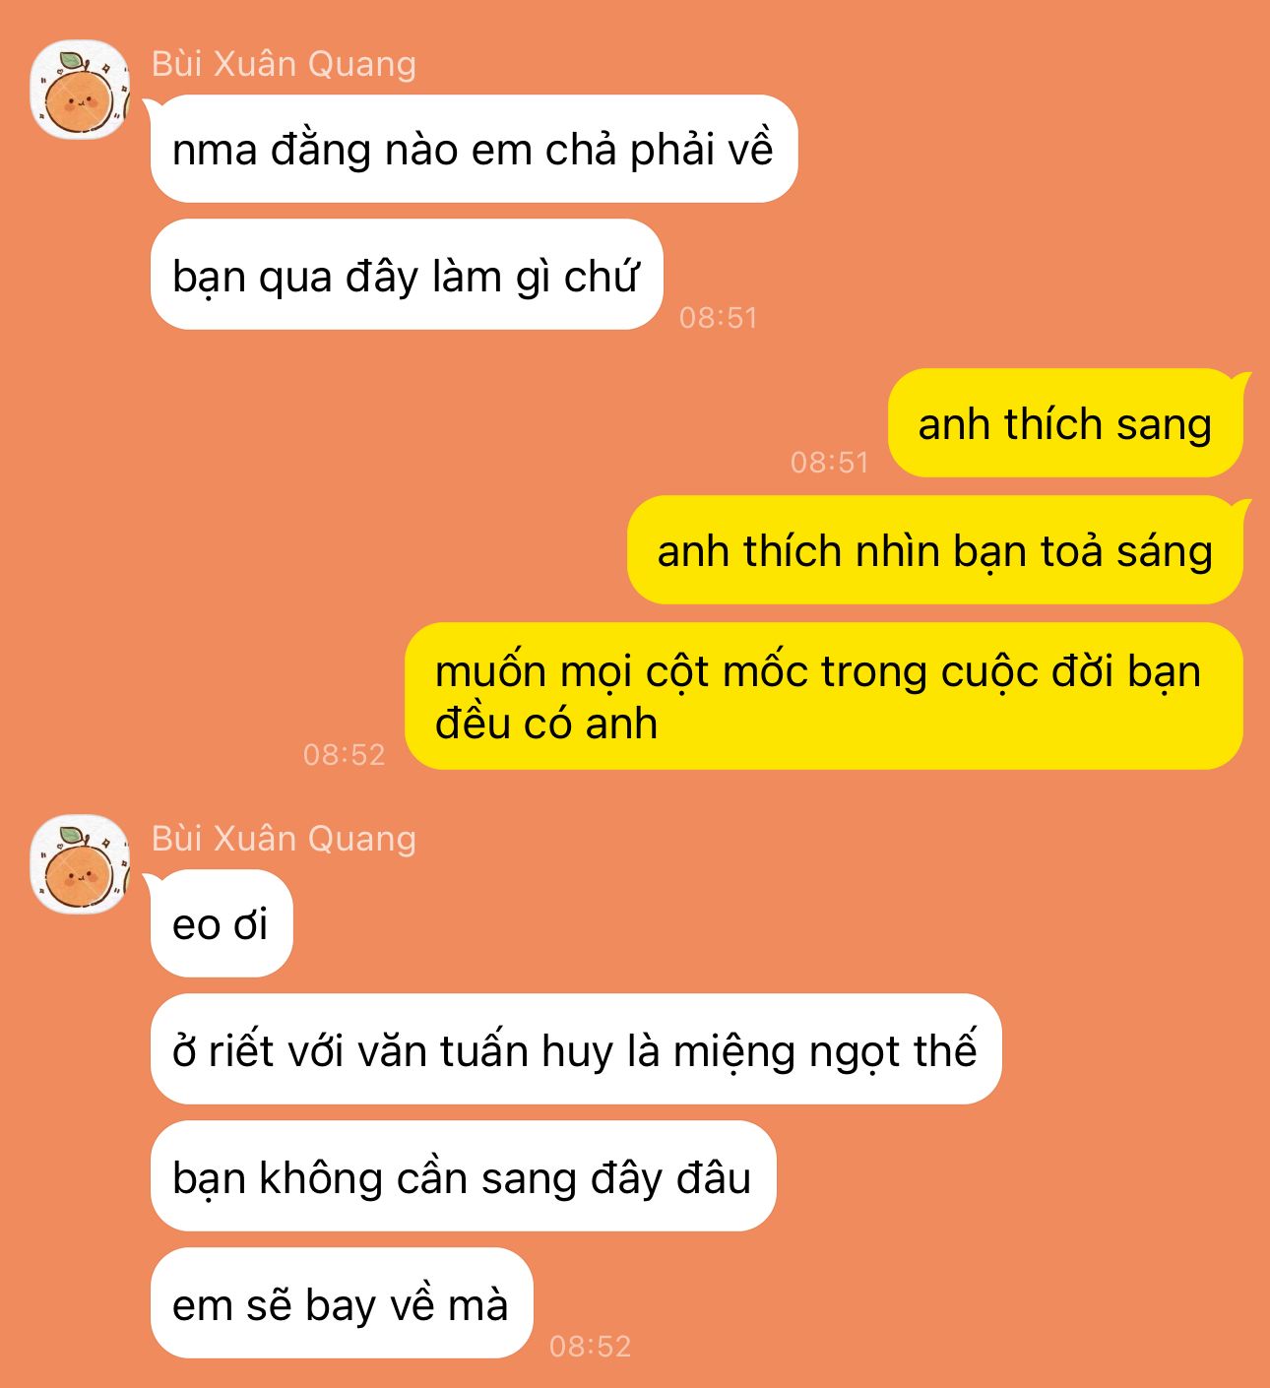
Task: Tap the top Bùi Xuân Quang sender name
Action: [x=284, y=64]
